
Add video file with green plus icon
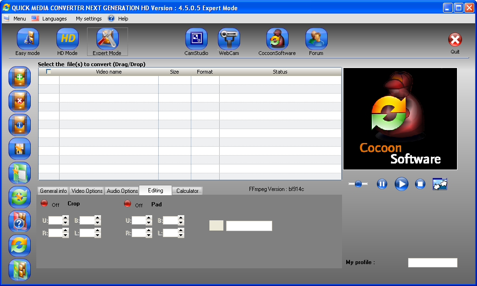pyautogui.click(x=20, y=77)
